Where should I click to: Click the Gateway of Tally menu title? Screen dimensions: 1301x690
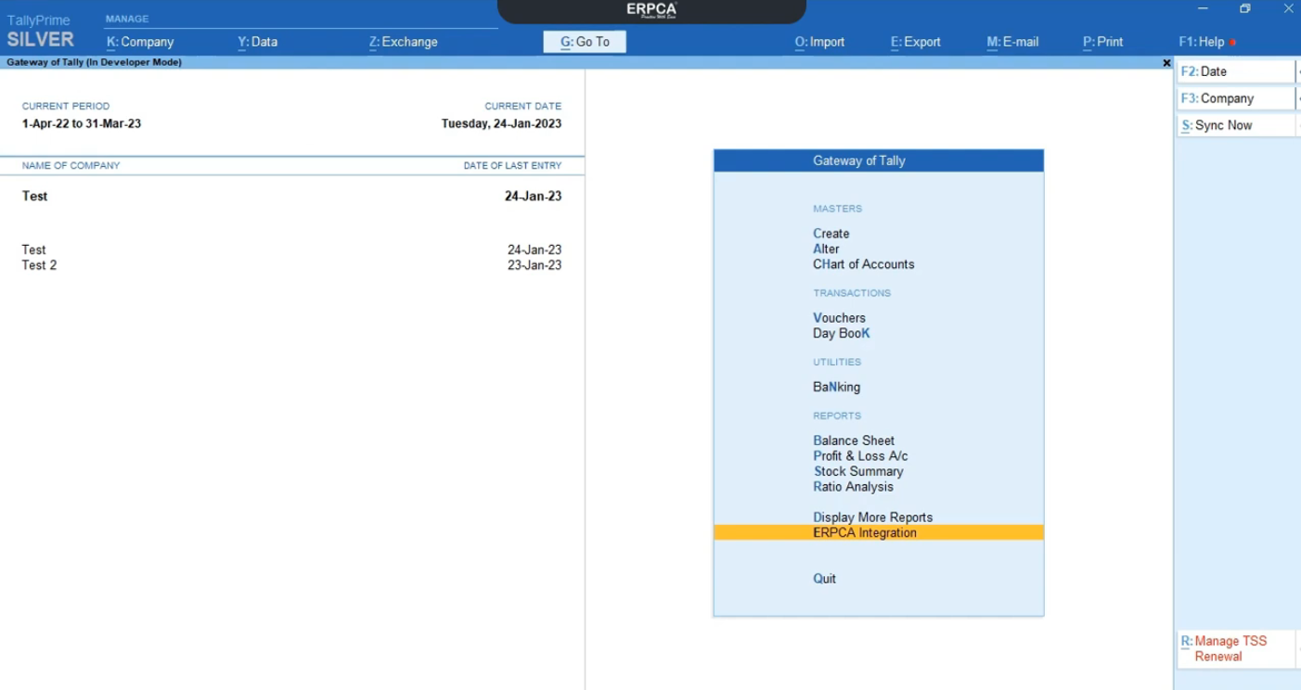click(x=879, y=160)
